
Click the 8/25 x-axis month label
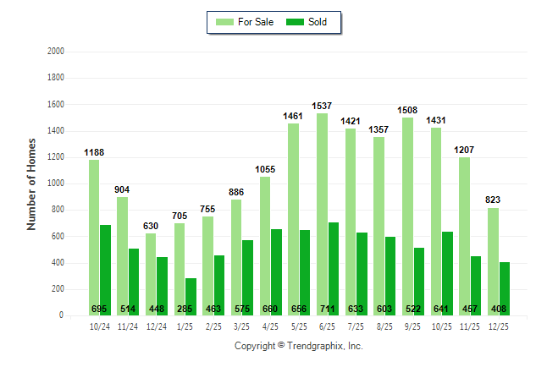point(384,326)
